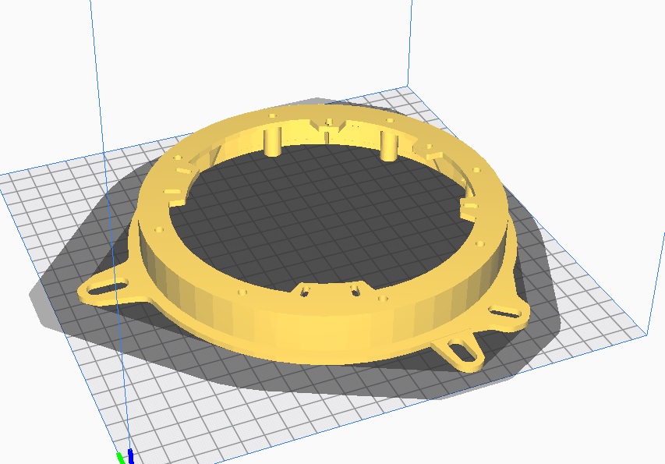Click the right rectangular notch on front rim
The width and height of the screenshot is (665, 464).
tap(355, 290)
